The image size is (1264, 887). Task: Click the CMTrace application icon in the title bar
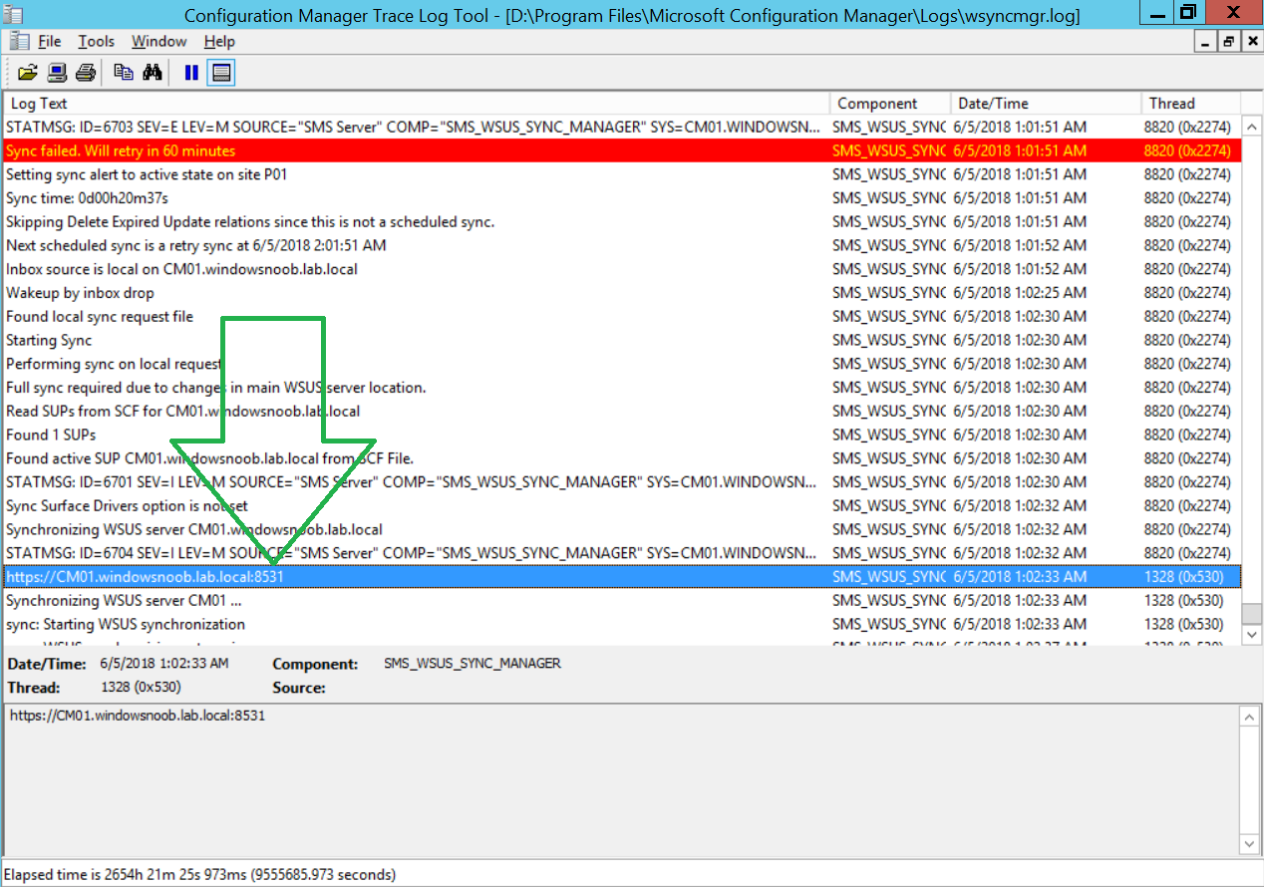tap(13, 13)
